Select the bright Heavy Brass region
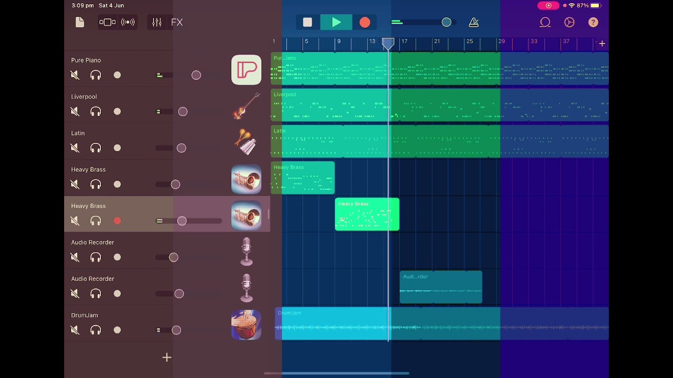This screenshot has width=673, height=378. coord(367,215)
